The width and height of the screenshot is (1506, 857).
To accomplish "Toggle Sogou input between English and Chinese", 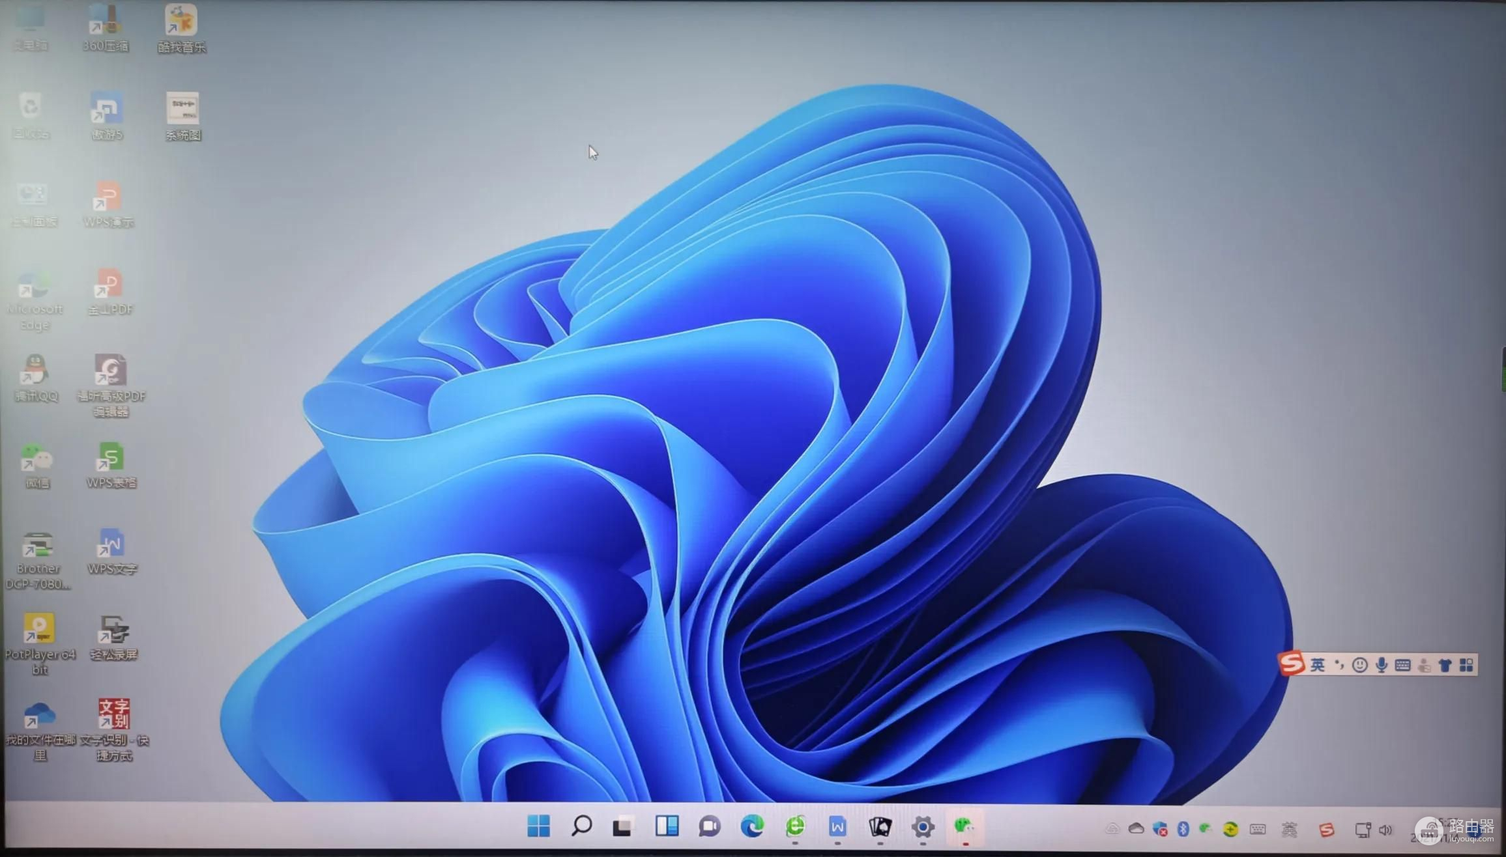I will pos(1318,665).
